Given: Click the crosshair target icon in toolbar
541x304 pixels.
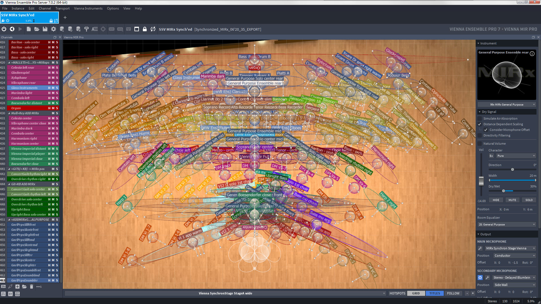Looking at the screenshot, I should point(103,29).
